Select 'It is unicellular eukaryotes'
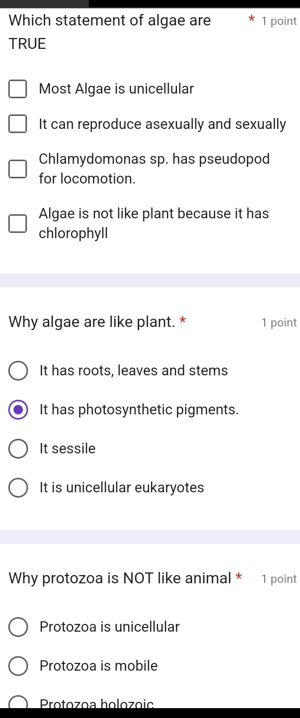The width and height of the screenshot is (300, 718). pyautogui.click(x=18, y=488)
